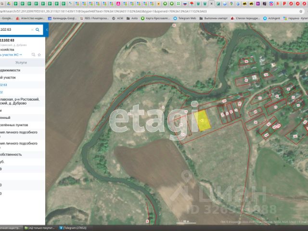Open the ActiAgent bookmark
Screen dimensions: 308x231
272,18
